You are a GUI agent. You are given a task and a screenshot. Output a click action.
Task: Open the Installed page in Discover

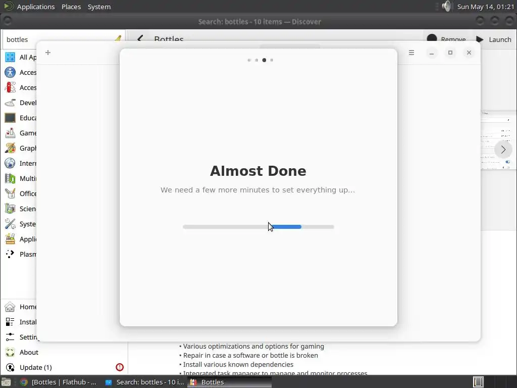[20, 322]
